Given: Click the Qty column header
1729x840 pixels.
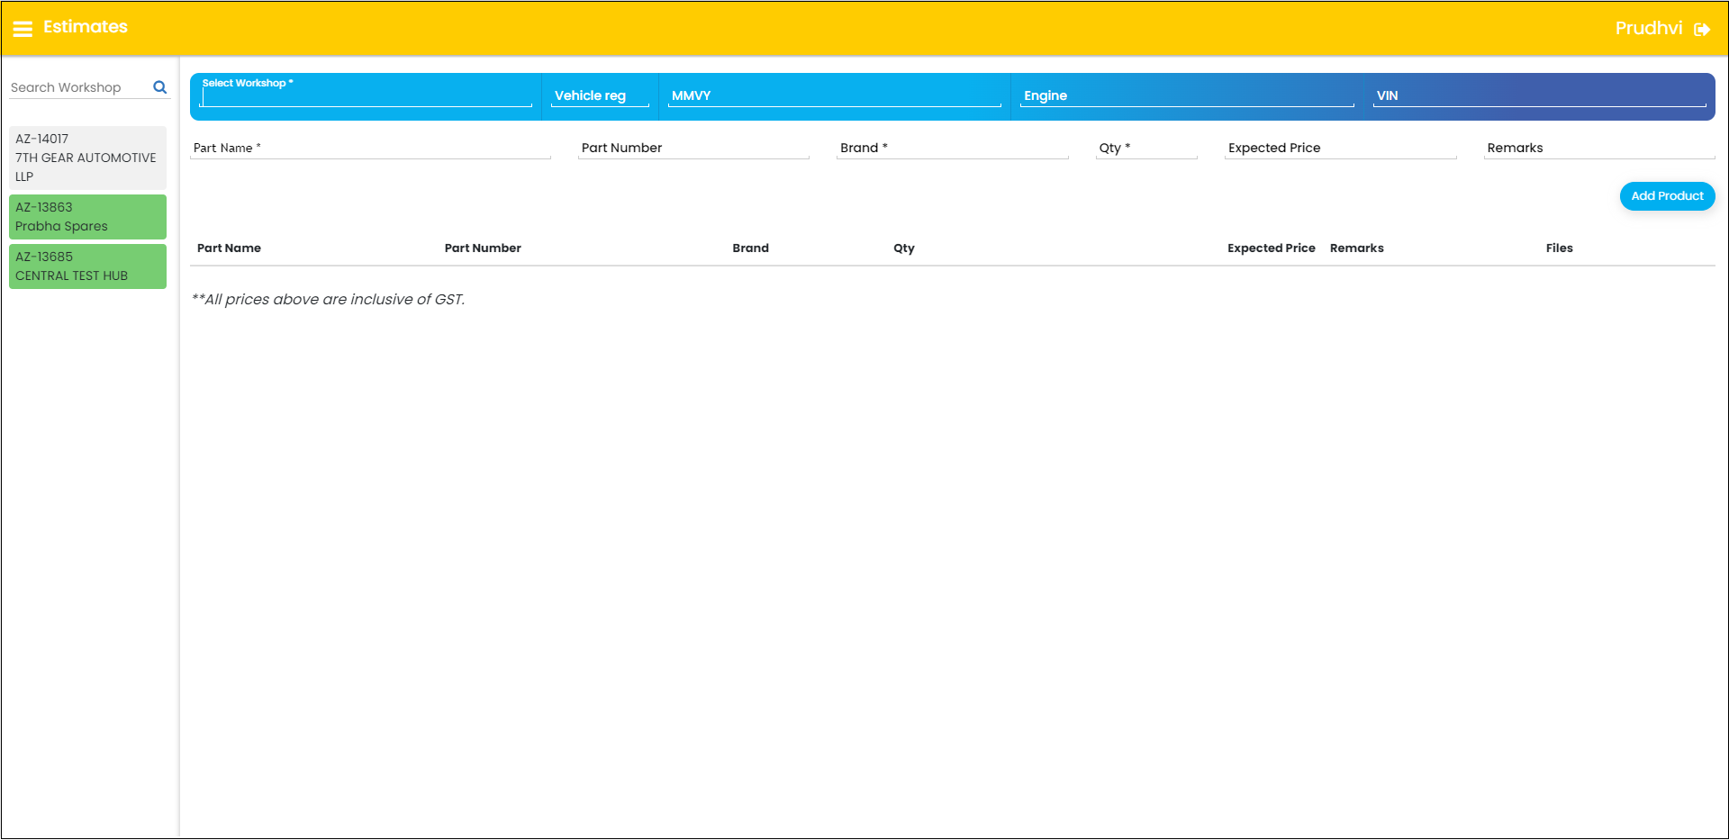Looking at the screenshot, I should (x=904, y=248).
